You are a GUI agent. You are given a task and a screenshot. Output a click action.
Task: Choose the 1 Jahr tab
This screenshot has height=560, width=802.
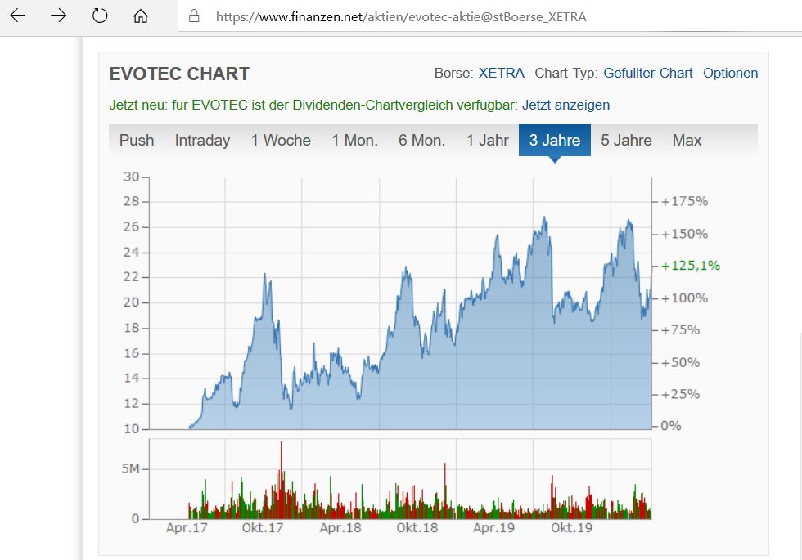pyautogui.click(x=488, y=140)
